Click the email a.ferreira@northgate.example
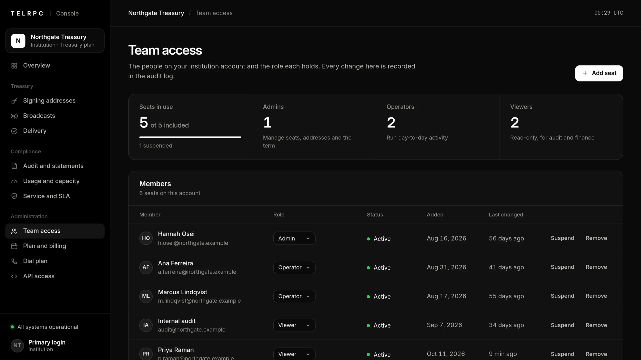This screenshot has height=360, width=641. [197, 272]
